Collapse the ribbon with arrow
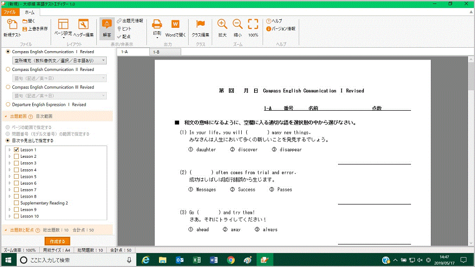Viewport: 475px width, 267px height. 471,12
